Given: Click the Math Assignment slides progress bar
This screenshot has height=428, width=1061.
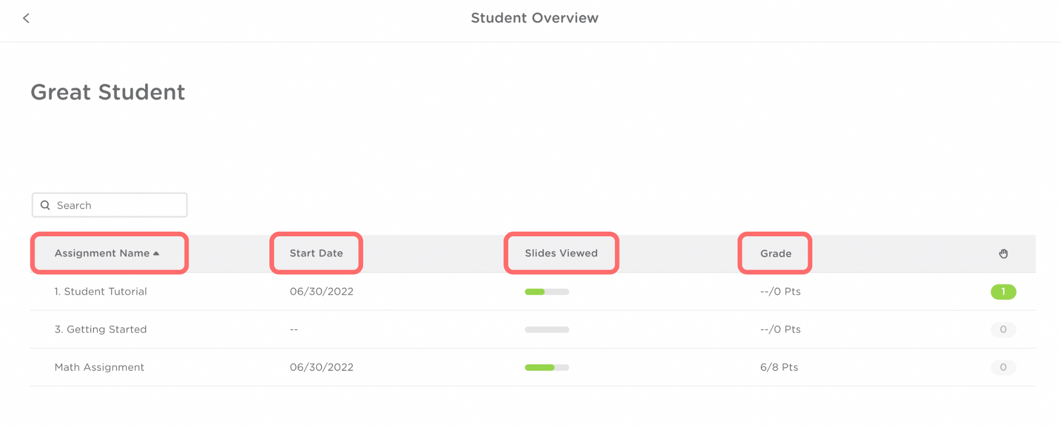Looking at the screenshot, I should [547, 367].
